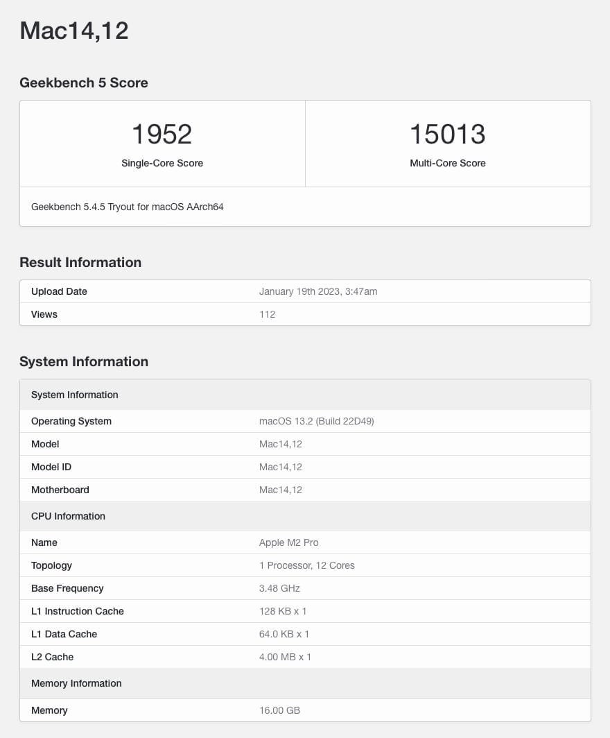Click the Mac14,12 value in Model row

pyautogui.click(x=281, y=444)
